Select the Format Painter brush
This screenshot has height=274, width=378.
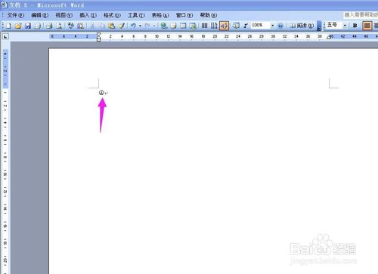pos(122,26)
